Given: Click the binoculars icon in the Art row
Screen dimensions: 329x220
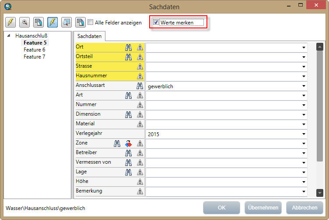Looking at the screenshot, I should click(x=129, y=96).
